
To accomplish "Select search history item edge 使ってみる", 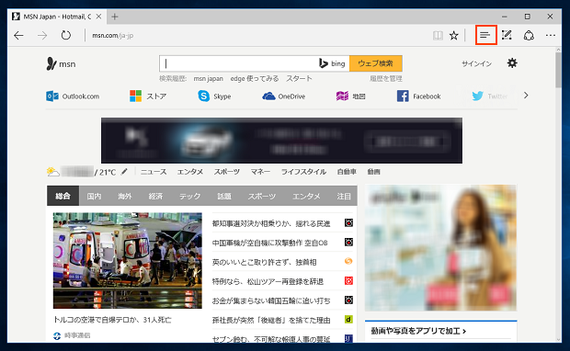I will [x=255, y=78].
